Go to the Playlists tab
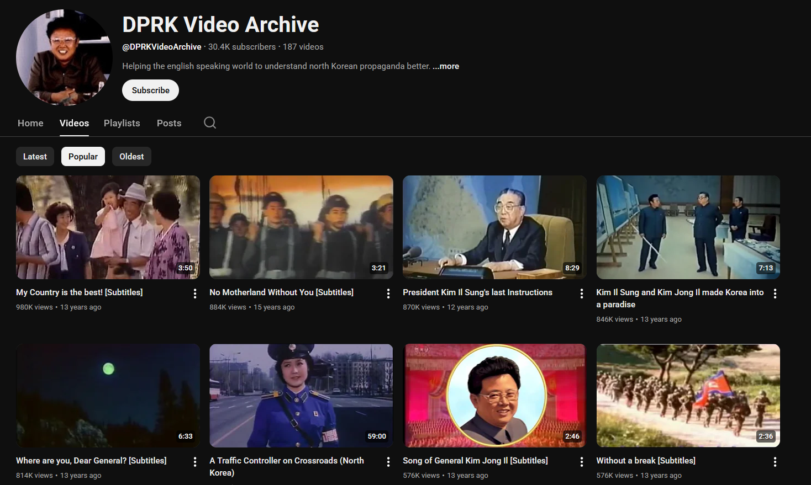This screenshot has width=811, height=485. pyautogui.click(x=122, y=123)
